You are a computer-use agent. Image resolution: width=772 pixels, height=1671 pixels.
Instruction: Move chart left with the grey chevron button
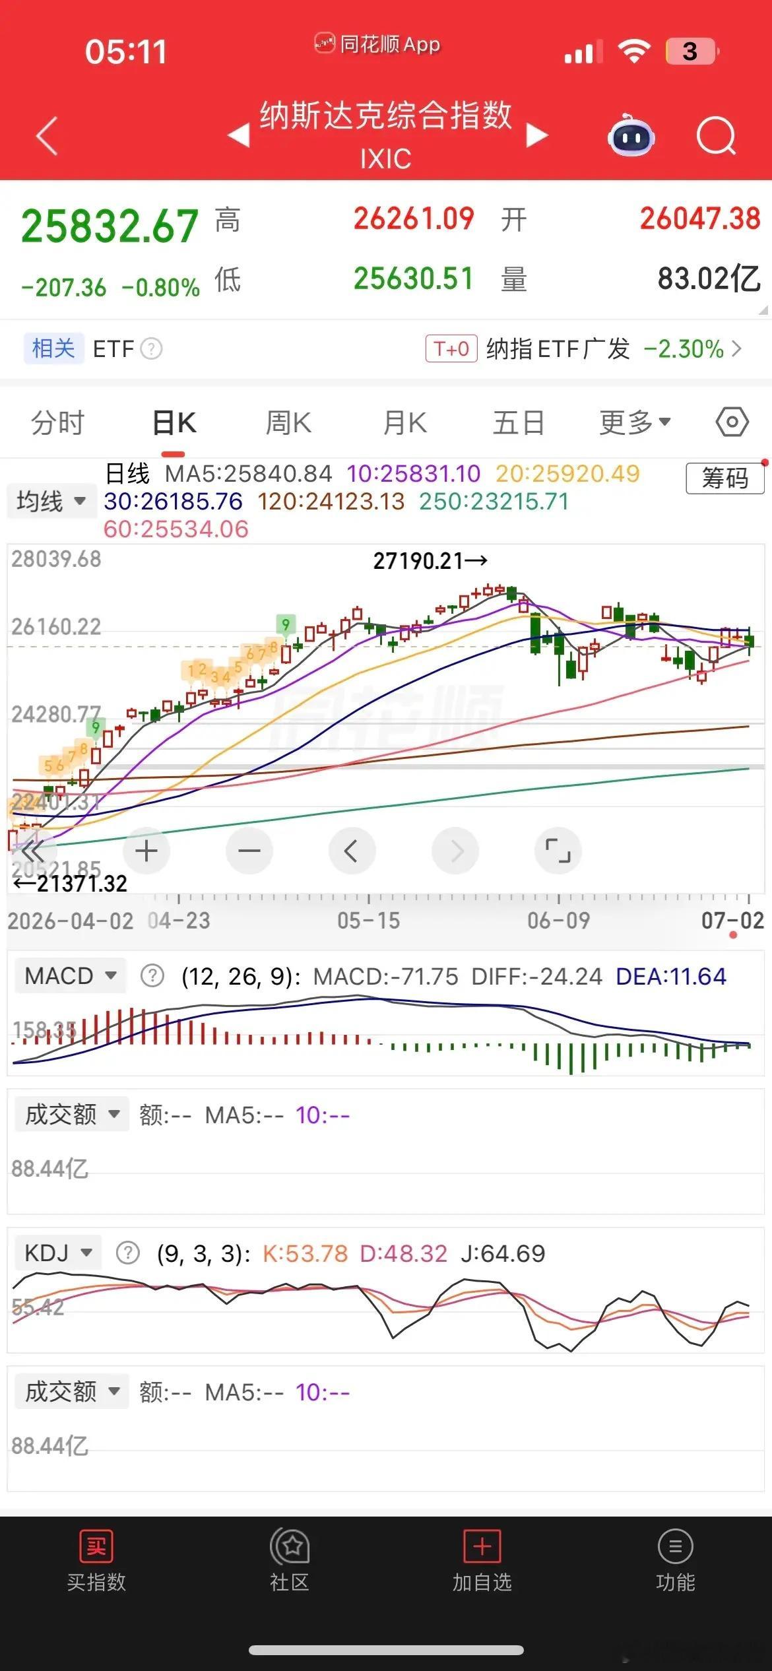pyautogui.click(x=352, y=851)
